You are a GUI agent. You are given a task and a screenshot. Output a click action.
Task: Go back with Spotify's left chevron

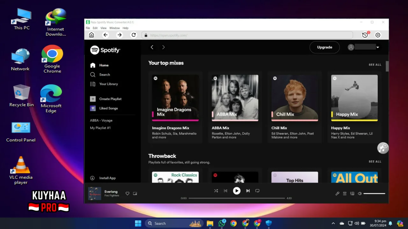[152, 47]
